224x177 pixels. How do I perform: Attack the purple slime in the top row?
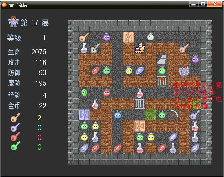[x=106, y=37]
